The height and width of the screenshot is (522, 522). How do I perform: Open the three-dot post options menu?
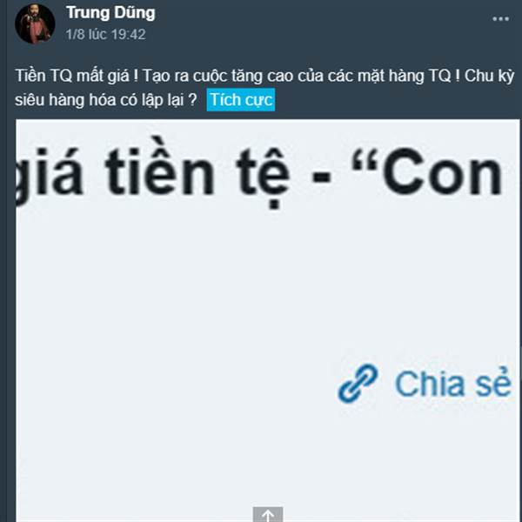pos(500,19)
